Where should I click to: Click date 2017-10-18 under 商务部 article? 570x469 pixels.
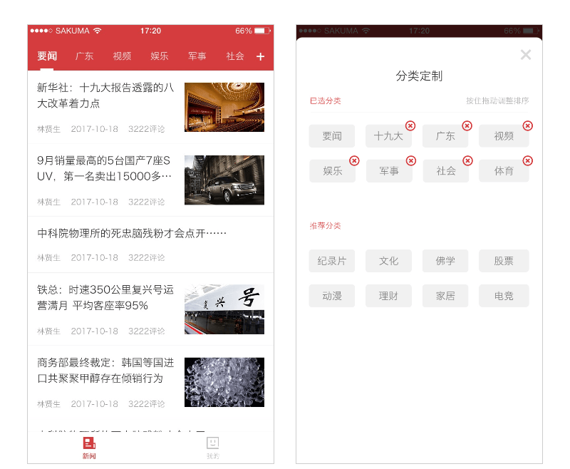[x=95, y=404]
